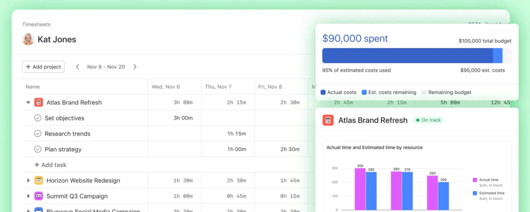Expand the Horizon Website Redesign project row

(x=28, y=180)
